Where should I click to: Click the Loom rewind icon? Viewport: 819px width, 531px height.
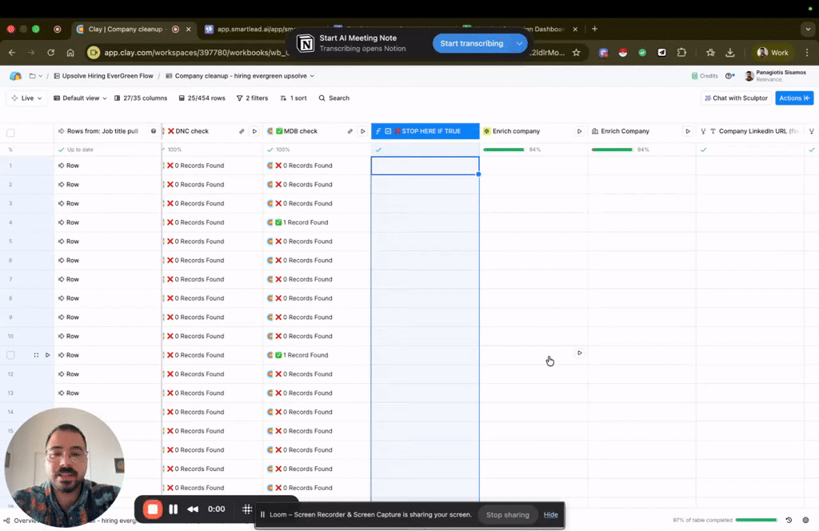coord(193,509)
